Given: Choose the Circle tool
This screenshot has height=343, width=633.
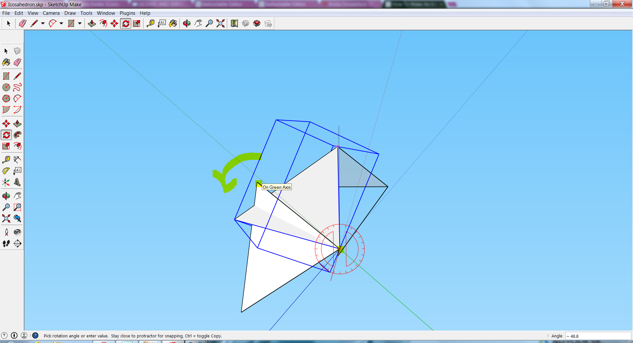Looking at the screenshot, I should coord(6,87).
